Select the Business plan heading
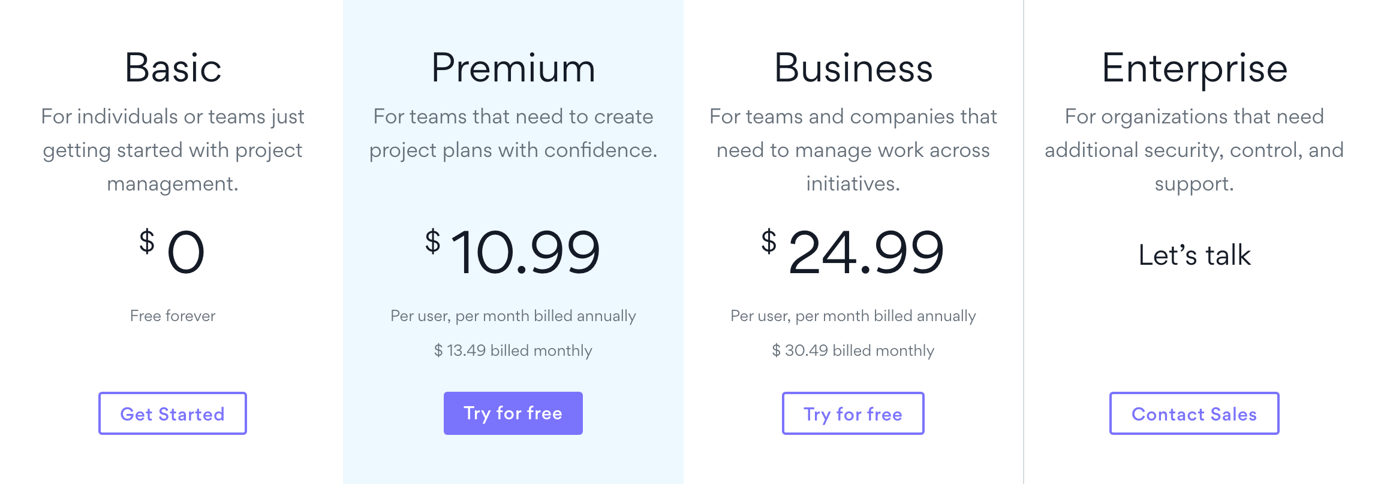1378x484 pixels. (x=853, y=68)
